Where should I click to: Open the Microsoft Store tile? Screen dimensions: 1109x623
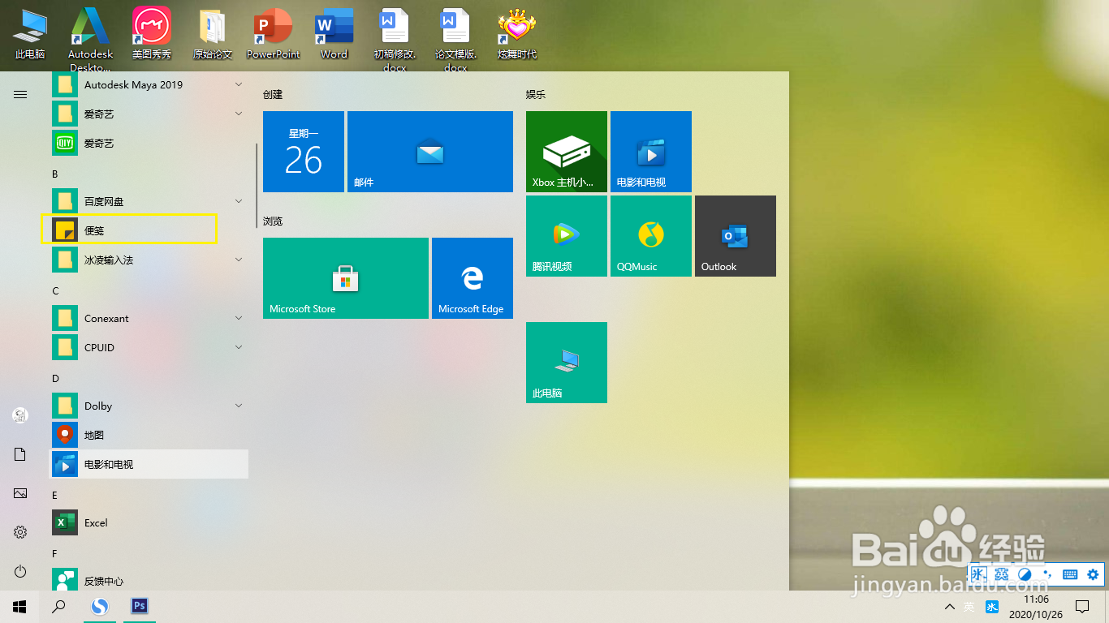coord(346,278)
